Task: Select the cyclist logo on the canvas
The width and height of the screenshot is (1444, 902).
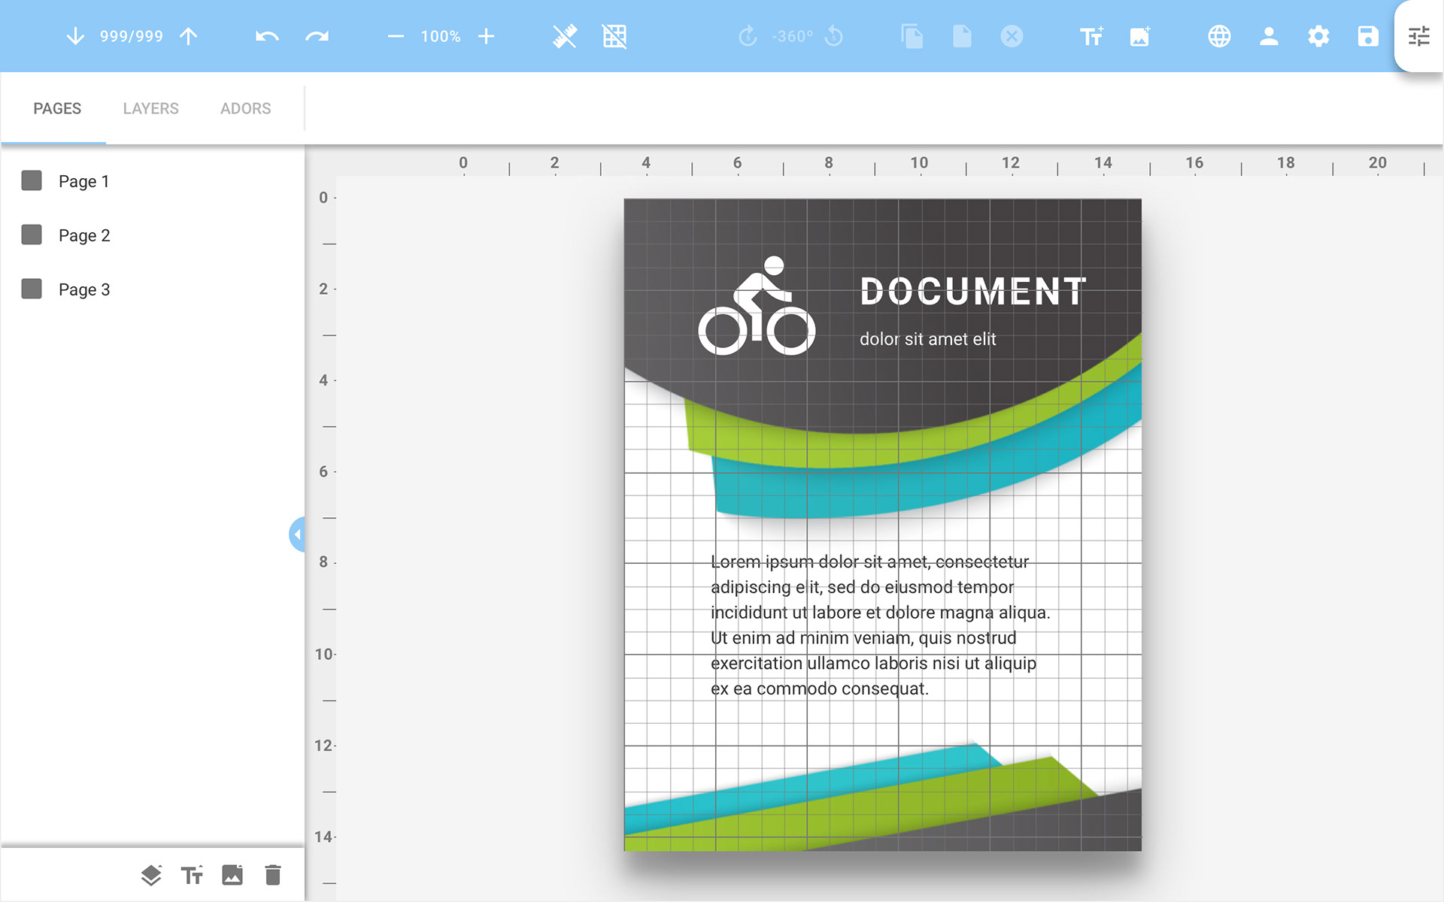Action: [757, 305]
